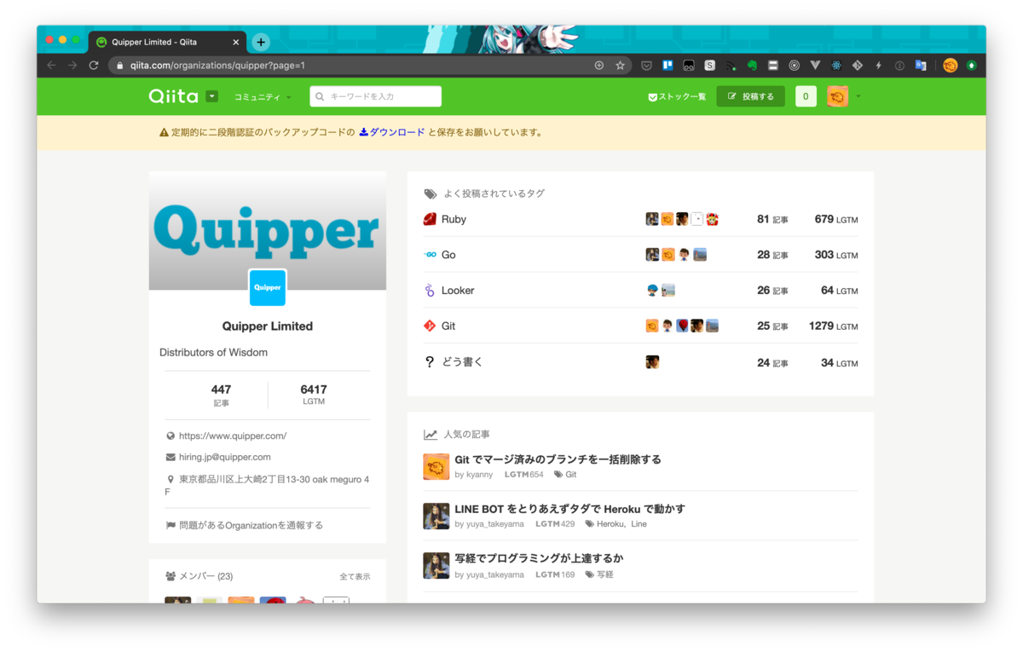This screenshot has height=652, width=1023.
Task: Open the Vue devtools extension
Action: point(815,65)
